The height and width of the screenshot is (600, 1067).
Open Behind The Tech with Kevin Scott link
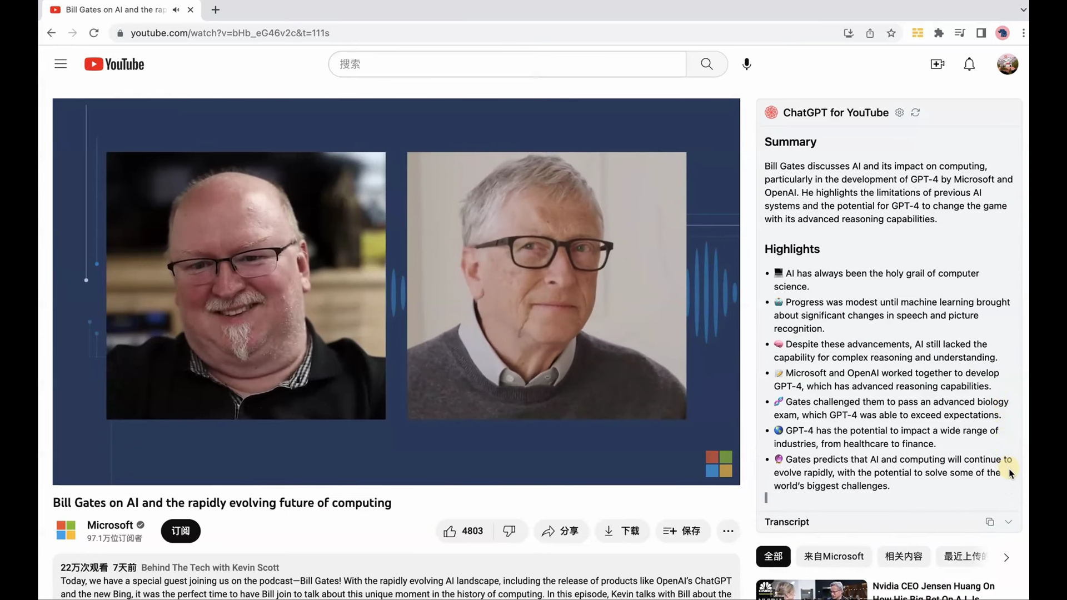point(210,567)
